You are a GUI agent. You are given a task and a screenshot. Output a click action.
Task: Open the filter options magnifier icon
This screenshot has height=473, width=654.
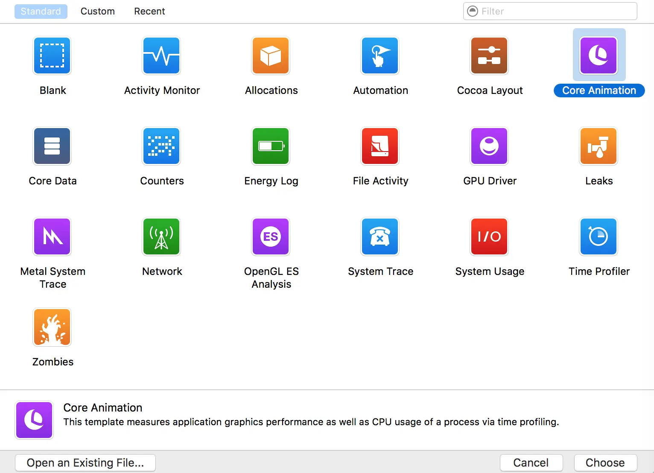tap(473, 11)
